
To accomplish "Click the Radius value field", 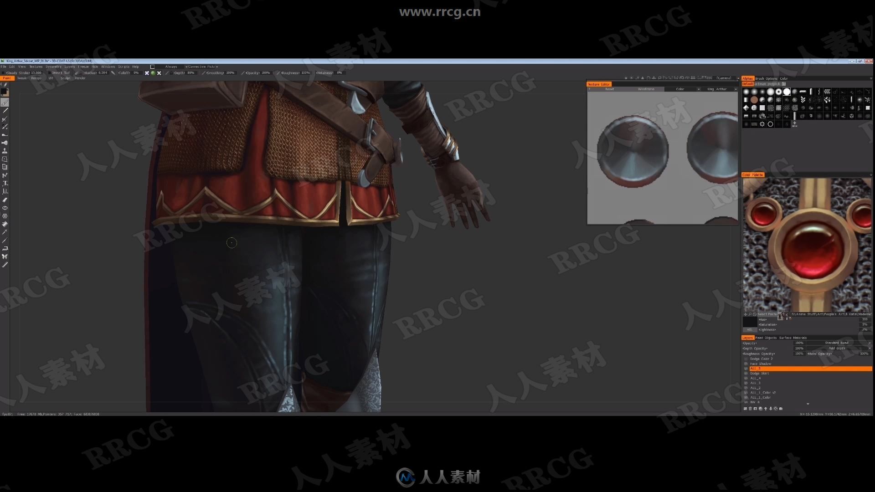I will coord(103,73).
